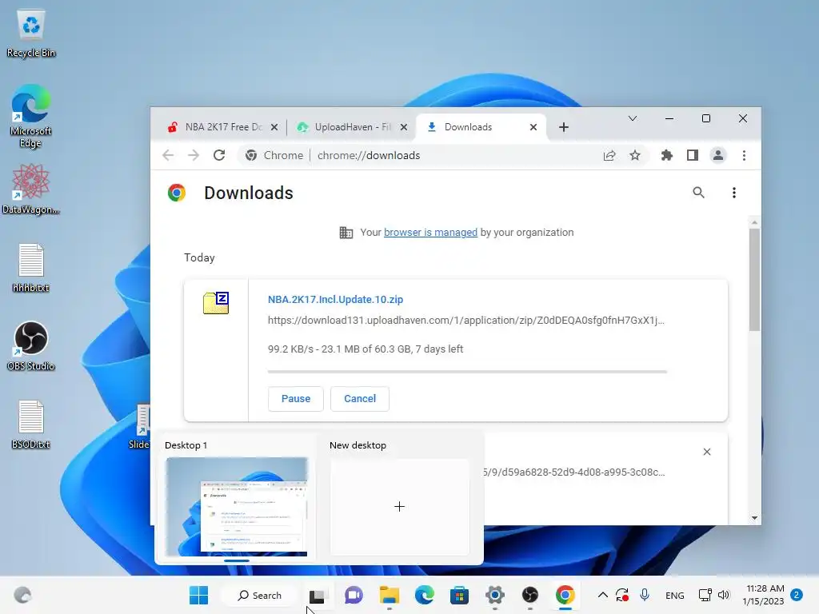The width and height of the screenshot is (819, 614).
Task: Pause the NBA 2K17 download
Action: [x=296, y=398]
